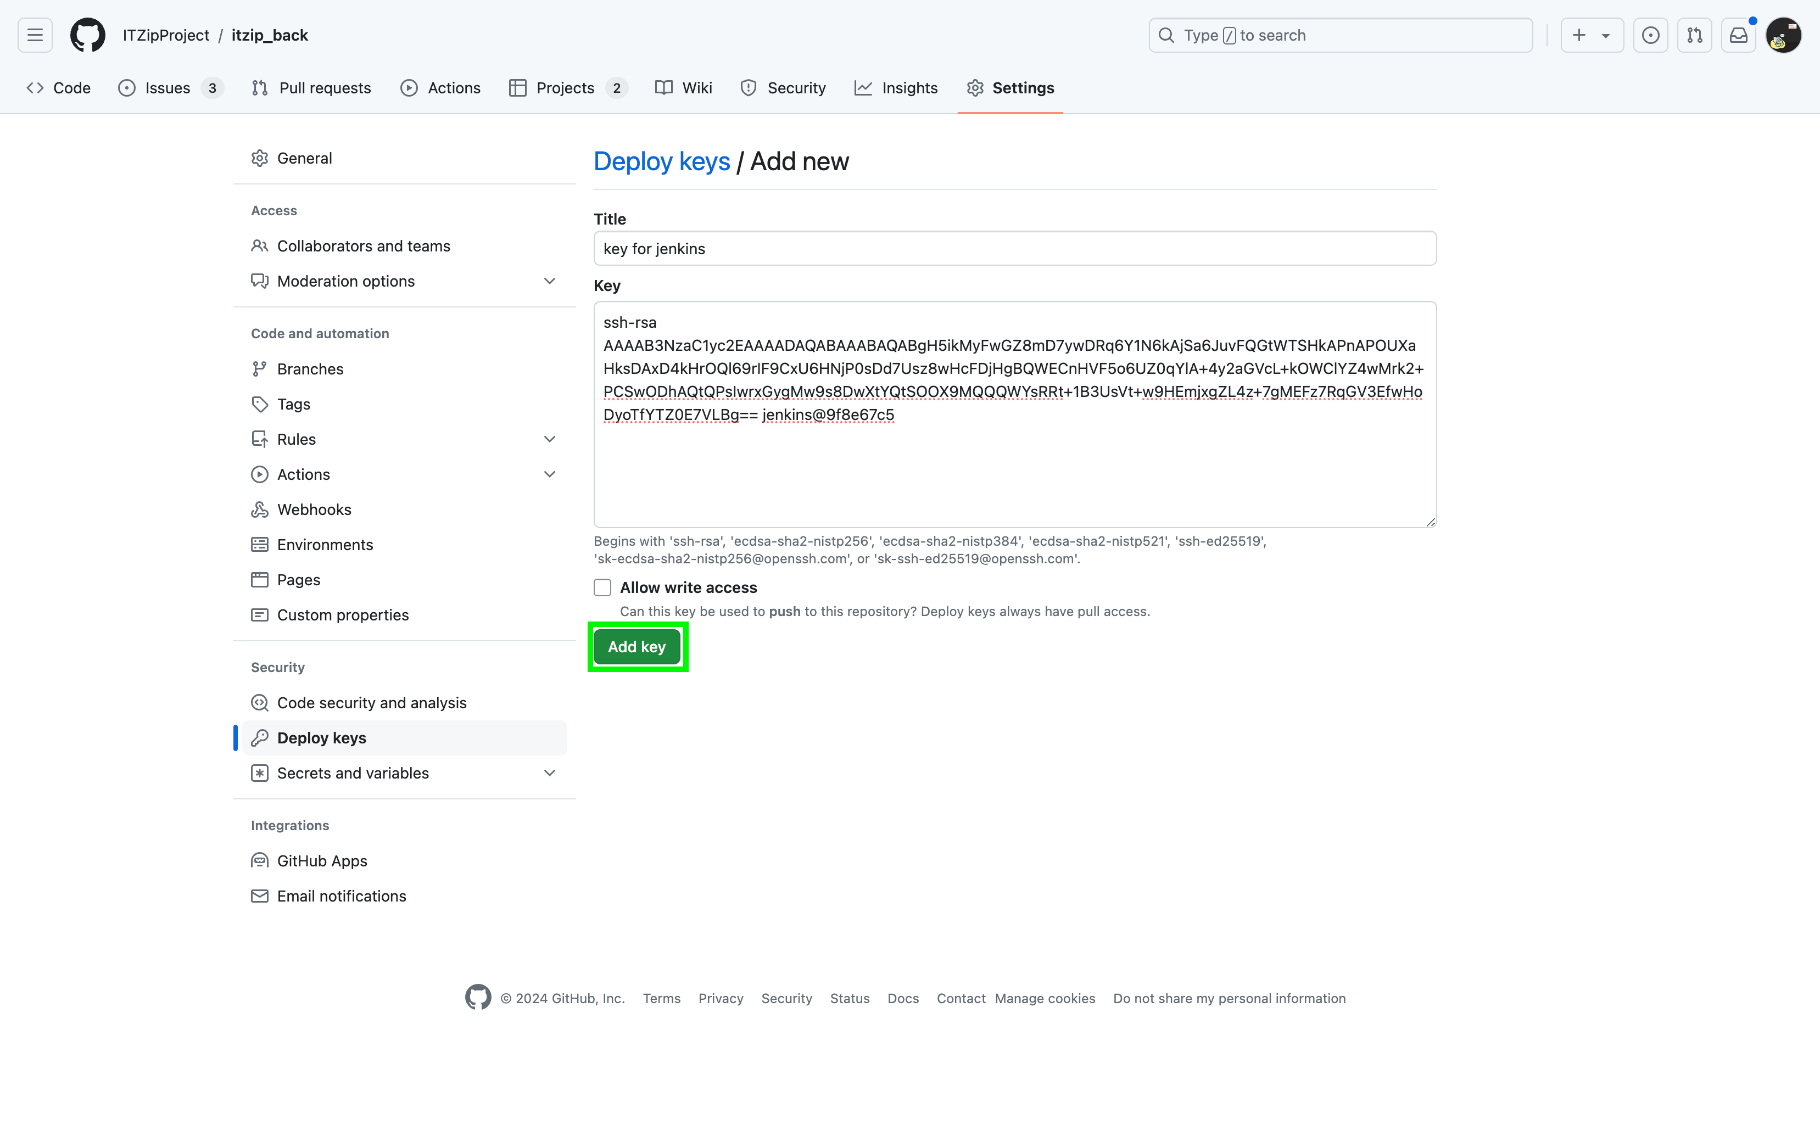Open the notifications inbox icon
This screenshot has height=1142, width=1820.
[x=1738, y=36]
